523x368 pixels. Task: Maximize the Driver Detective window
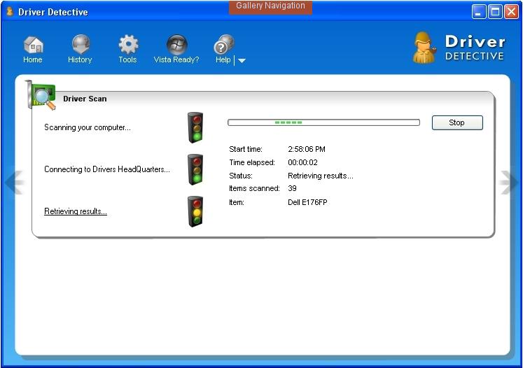[495, 12]
